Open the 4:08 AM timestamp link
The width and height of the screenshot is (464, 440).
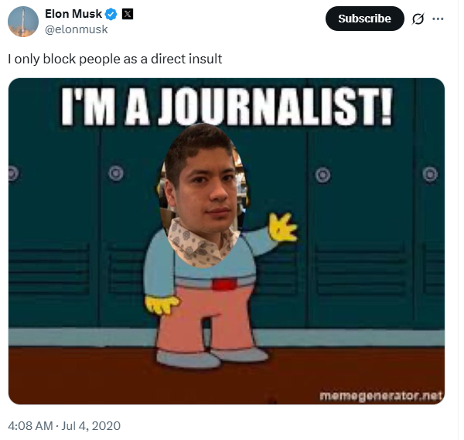point(30,426)
